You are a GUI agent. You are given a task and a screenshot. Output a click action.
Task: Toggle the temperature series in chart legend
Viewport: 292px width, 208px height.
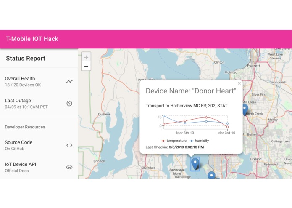point(174,141)
